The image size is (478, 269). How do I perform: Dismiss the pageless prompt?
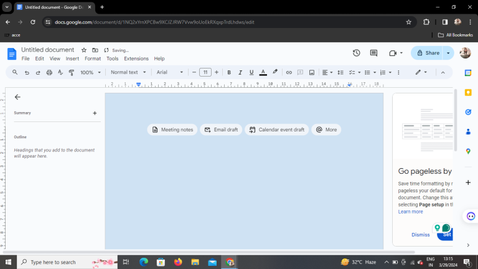[x=420, y=235]
